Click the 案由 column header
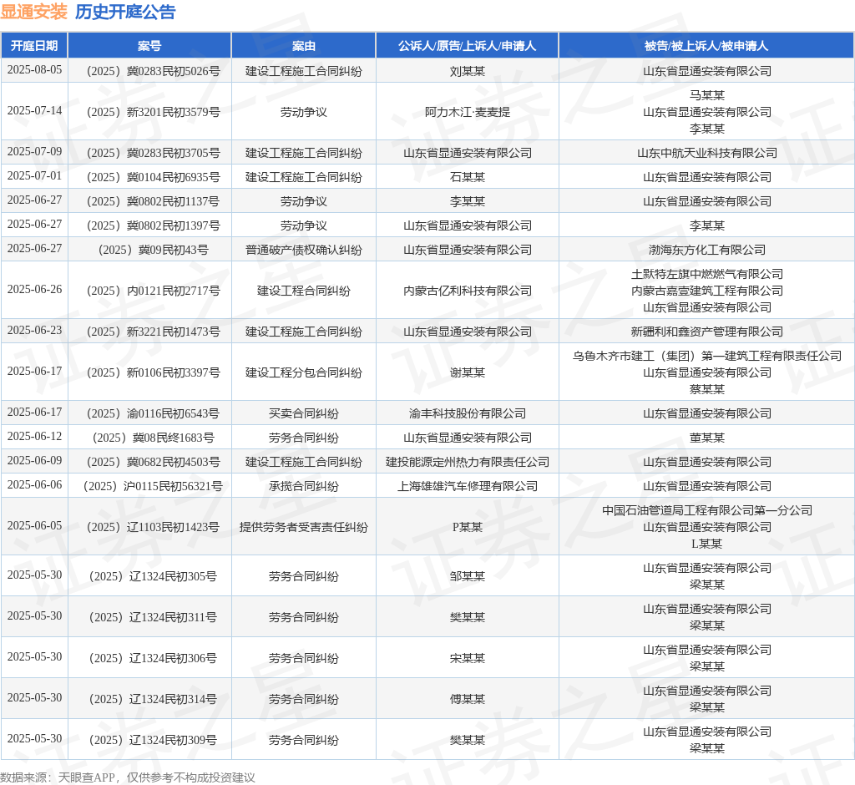This screenshot has height=785, width=855. click(x=304, y=46)
